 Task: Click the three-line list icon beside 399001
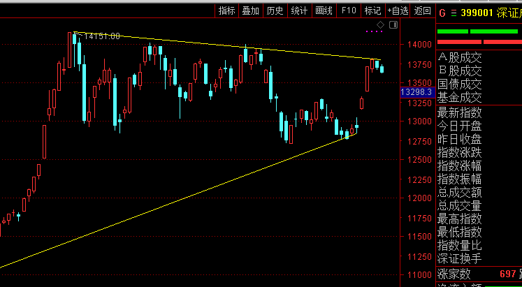pyautogui.click(x=454, y=13)
